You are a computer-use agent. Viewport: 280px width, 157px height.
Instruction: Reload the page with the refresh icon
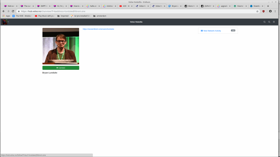coord(13,11)
